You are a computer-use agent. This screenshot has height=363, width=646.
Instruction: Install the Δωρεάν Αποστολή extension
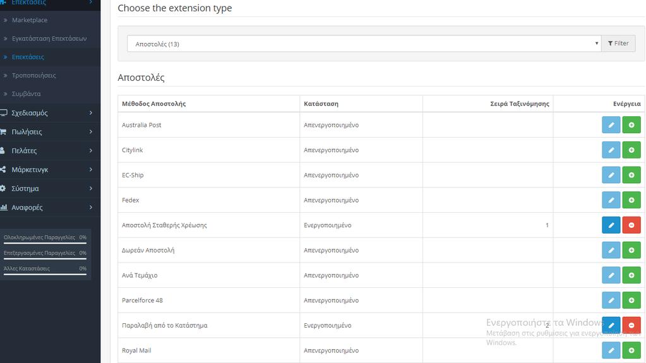631,250
